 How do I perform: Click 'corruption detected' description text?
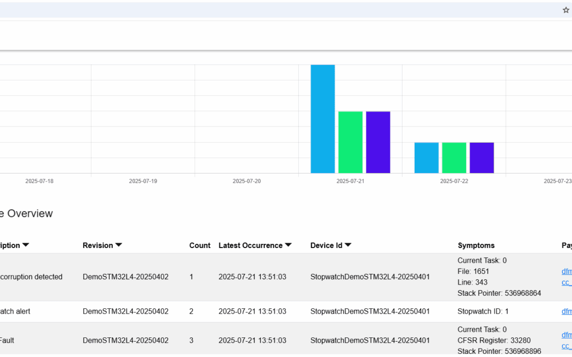[31, 277]
